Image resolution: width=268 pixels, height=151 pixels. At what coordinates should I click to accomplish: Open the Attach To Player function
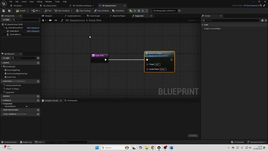coord(12,89)
